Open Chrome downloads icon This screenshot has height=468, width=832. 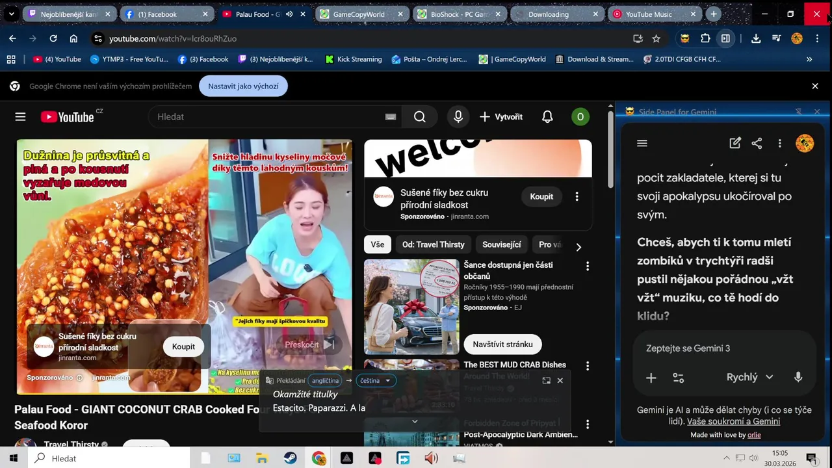click(x=756, y=38)
